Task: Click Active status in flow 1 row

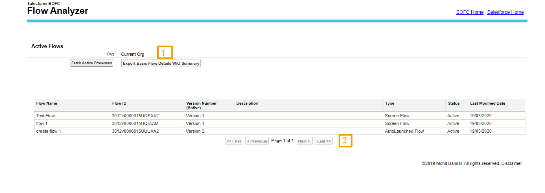Action: pyautogui.click(x=453, y=123)
